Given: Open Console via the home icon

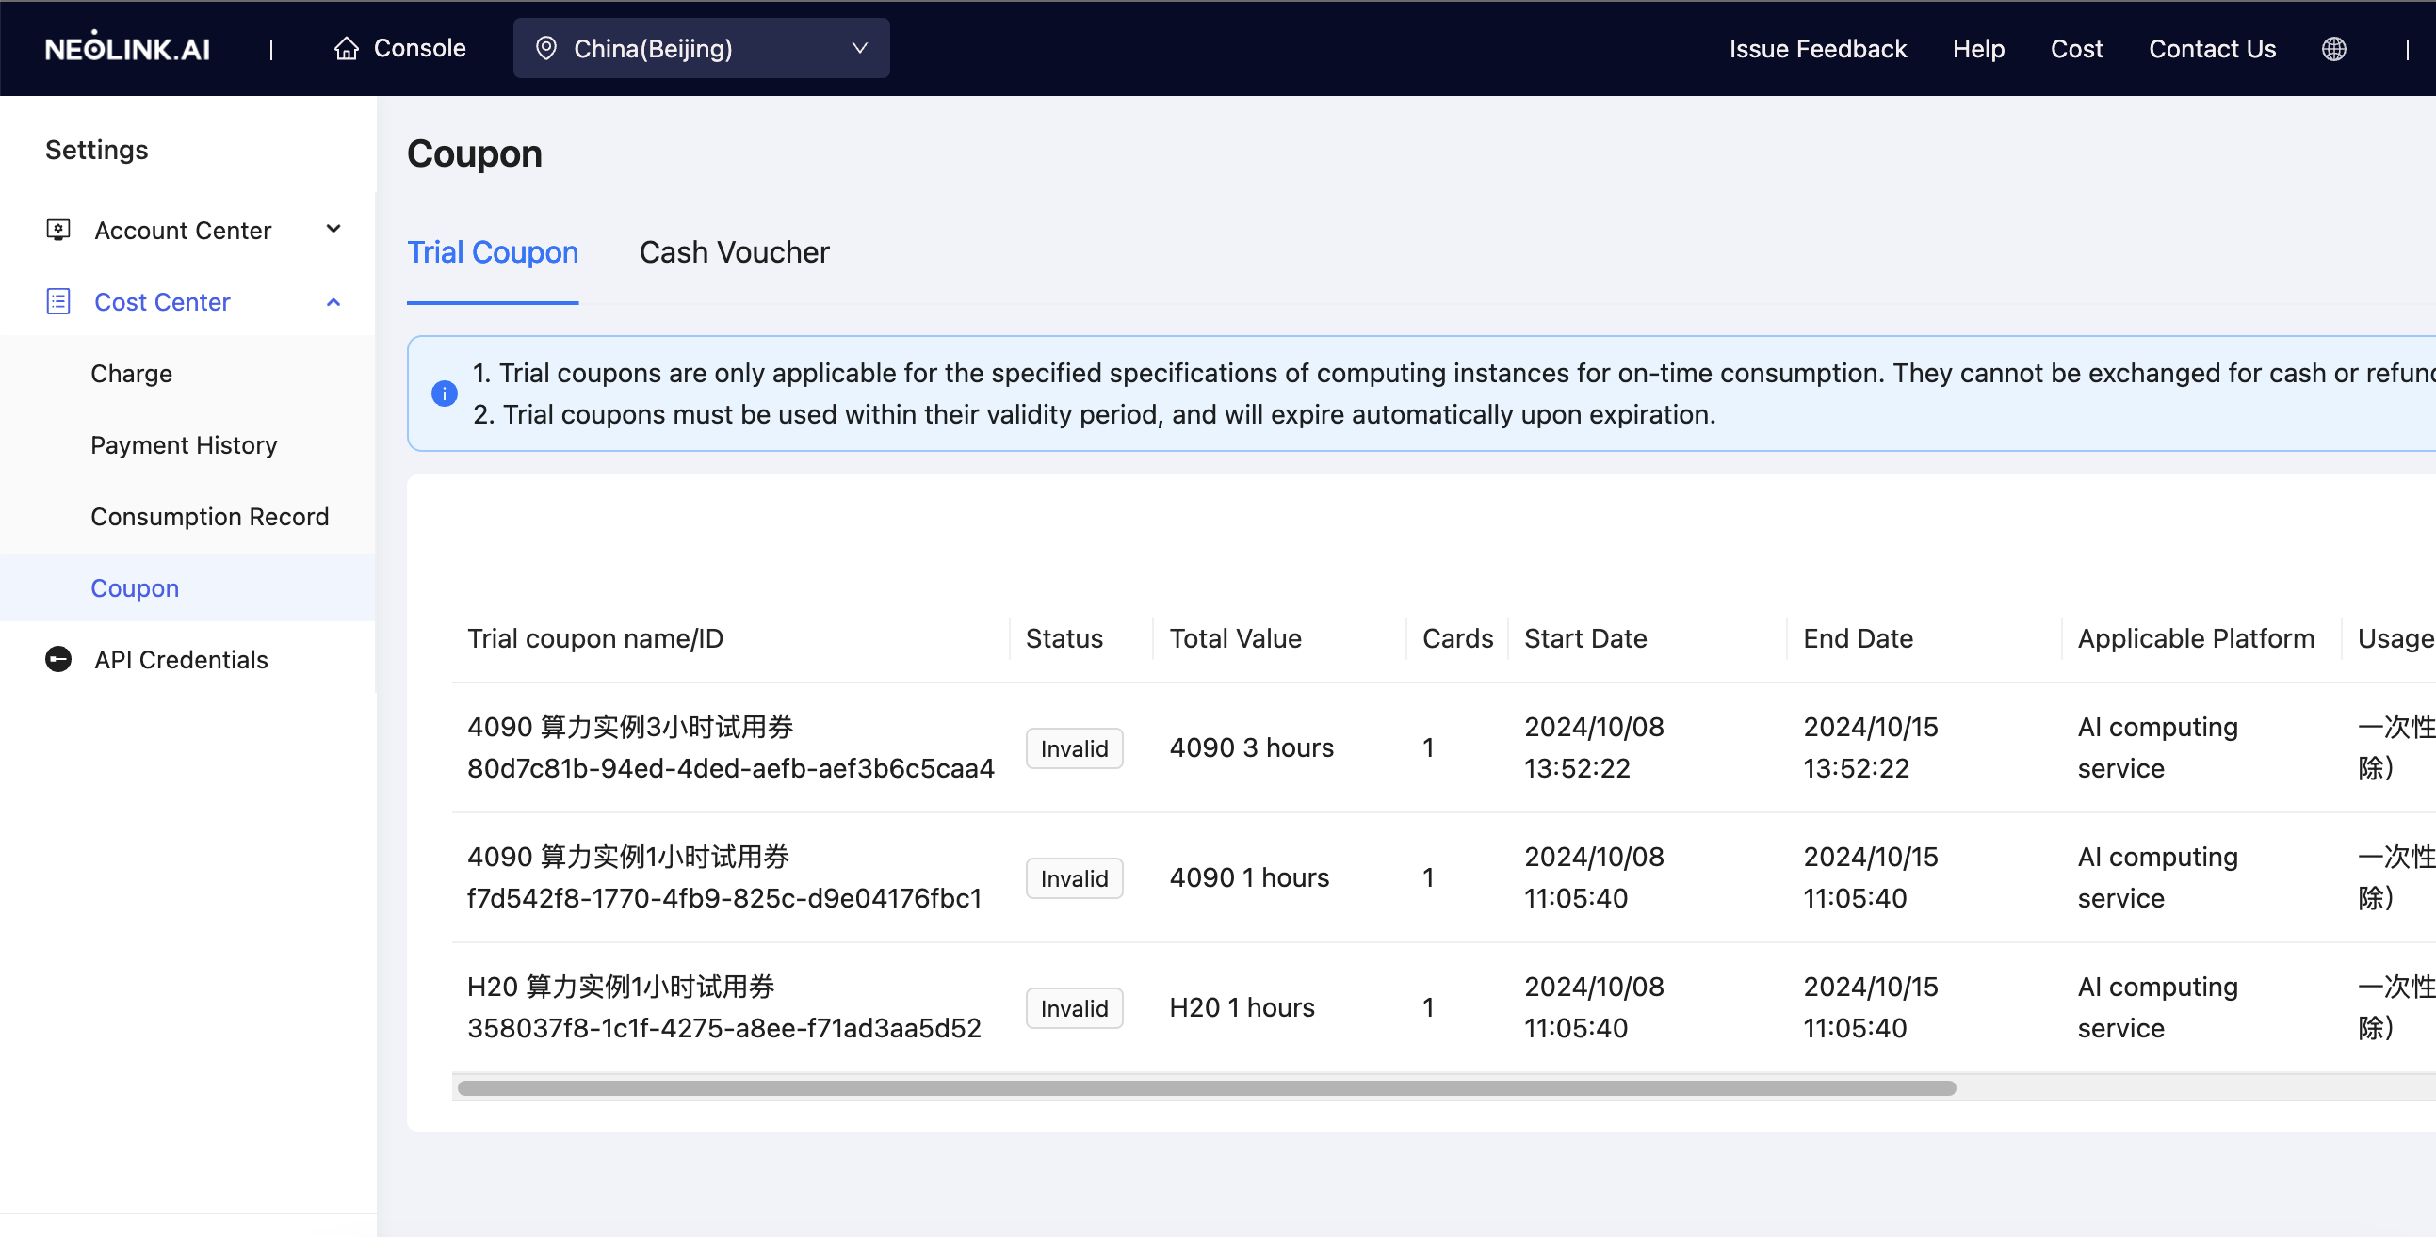Looking at the screenshot, I should click(x=346, y=48).
